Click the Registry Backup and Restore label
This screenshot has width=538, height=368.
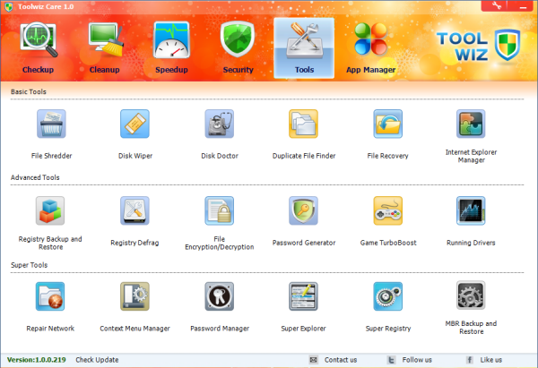point(50,243)
